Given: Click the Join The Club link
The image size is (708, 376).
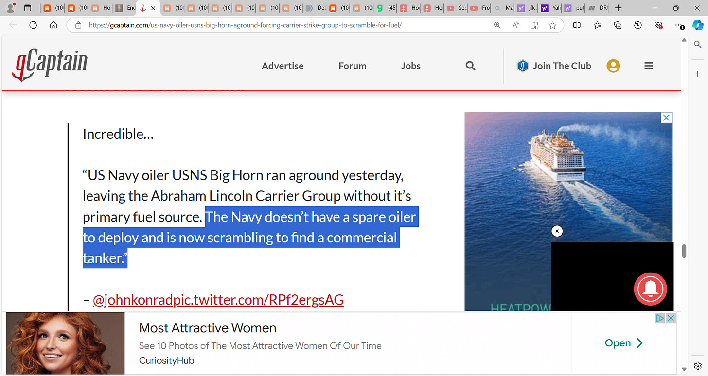Looking at the screenshot, I should tap(554, 66).
